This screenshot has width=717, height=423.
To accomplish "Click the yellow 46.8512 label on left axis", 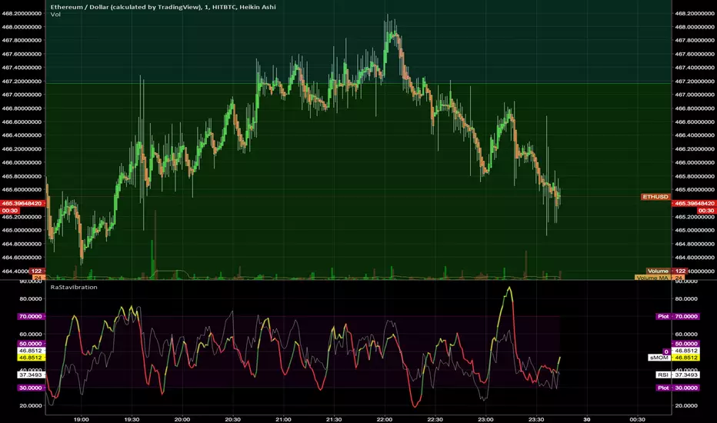I will click(32, 358).
